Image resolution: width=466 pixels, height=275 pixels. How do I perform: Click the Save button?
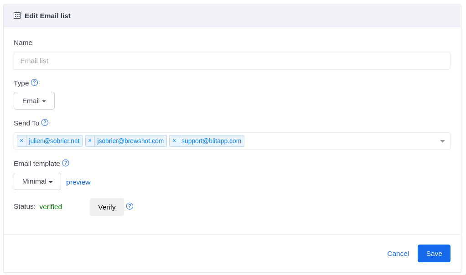pos(434,253)
